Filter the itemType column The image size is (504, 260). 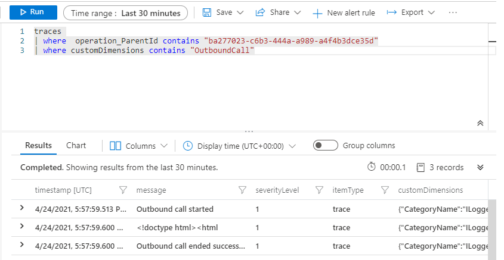coord(385,190)
